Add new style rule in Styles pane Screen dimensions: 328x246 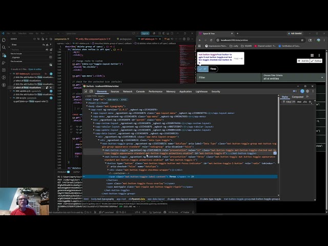coord(310,102)
